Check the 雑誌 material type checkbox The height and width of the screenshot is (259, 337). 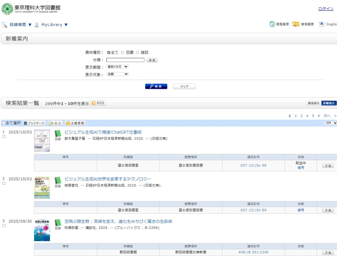click(x=138, y=53)
